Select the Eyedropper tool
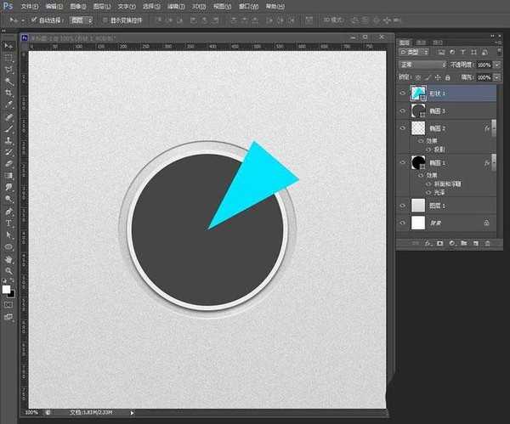510x424 pixels. click(8, 104)
